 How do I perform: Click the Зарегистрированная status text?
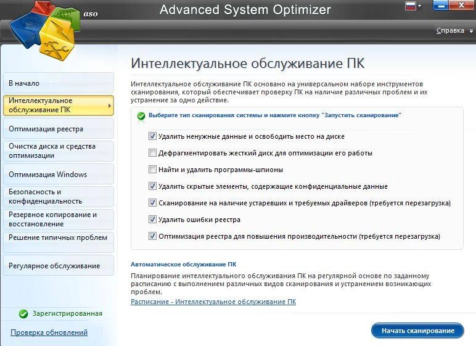point(67,313)
